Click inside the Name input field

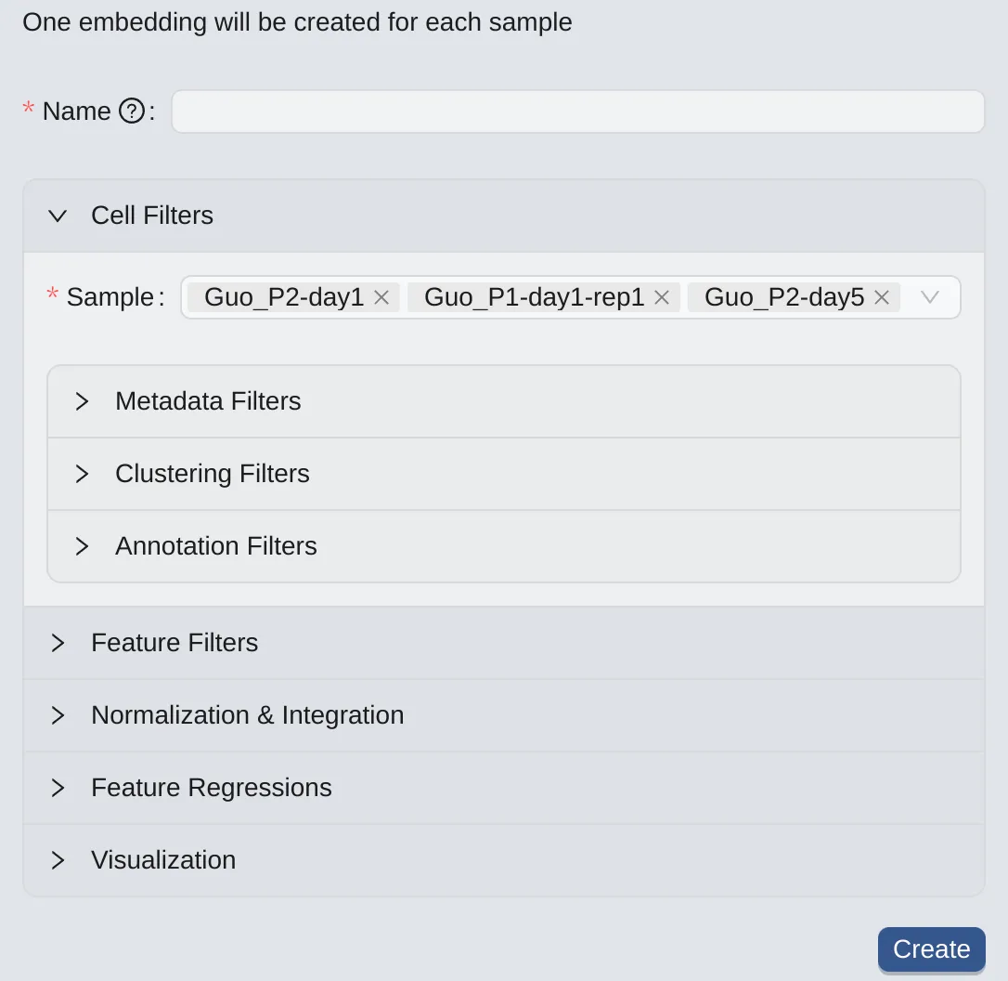(578, 111)
